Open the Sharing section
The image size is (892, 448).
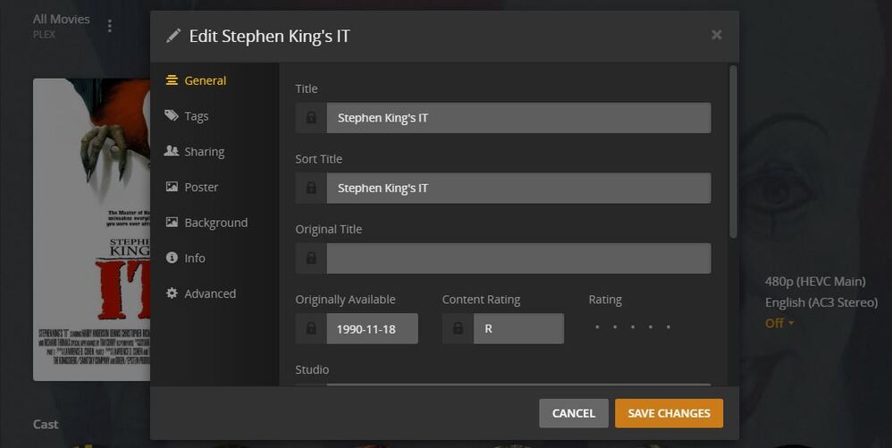[195, 151]
